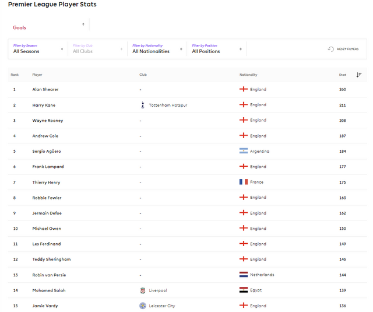Click Netherlands flag in Robin van Persie row
The height and width of the screenshot is (312, 373).
click(x=244, y=275)
